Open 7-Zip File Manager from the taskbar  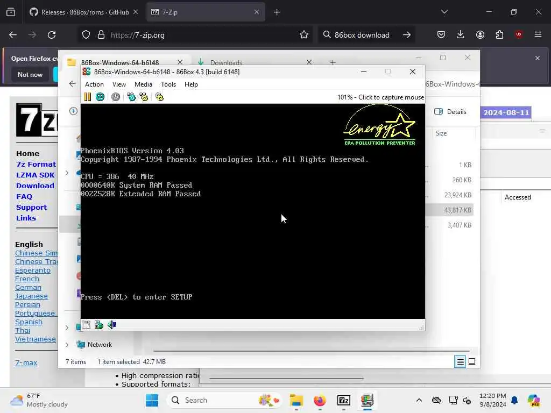pos(343,400)
